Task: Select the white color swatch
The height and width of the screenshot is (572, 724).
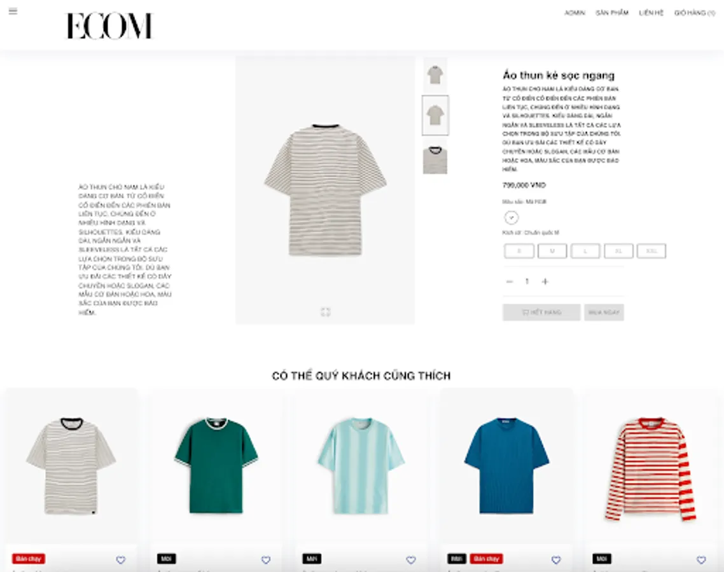Action: tap(511, 217)
